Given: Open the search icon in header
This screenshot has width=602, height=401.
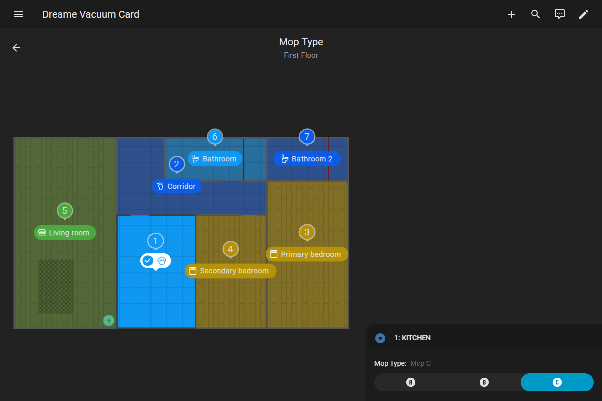Looking at the screenshot, I should [536, 14].
